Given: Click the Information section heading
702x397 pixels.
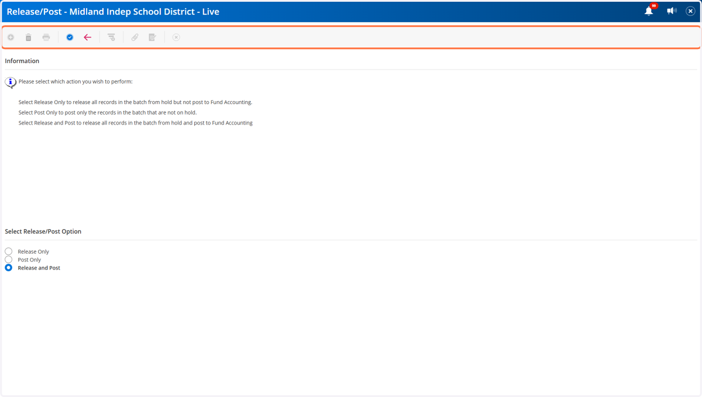Looking at the screenshot, I should click(22, 61).
